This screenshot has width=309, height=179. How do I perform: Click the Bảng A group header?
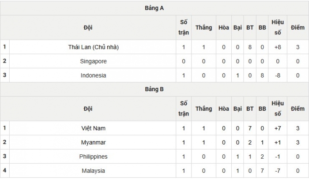point(154,8)
